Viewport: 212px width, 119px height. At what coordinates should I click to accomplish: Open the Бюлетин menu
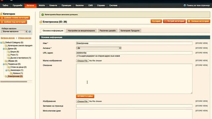point(79,5)
